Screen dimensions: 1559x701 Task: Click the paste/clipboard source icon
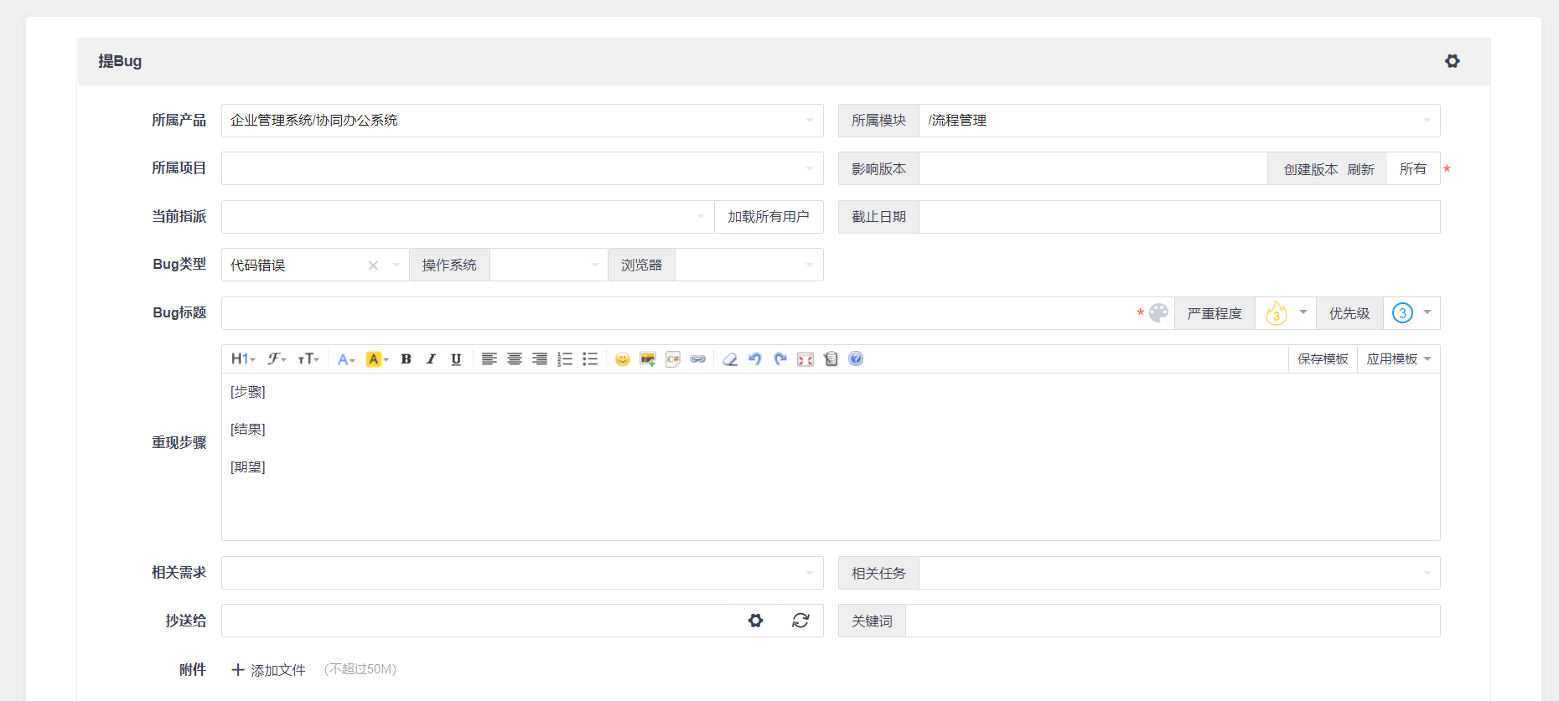831,358
